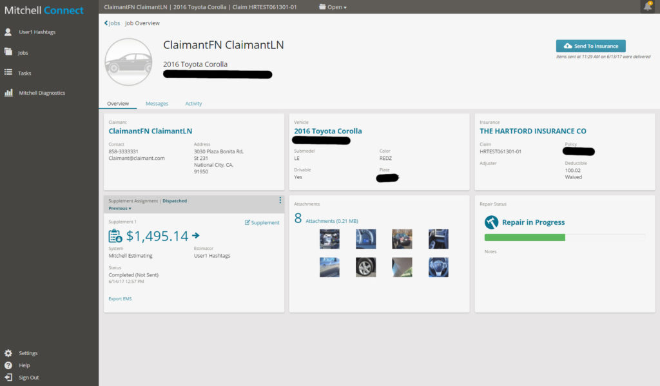Switch to the Messages tab
The height and width of the screenshot is (386, 660).
click(x=157, y=104)
